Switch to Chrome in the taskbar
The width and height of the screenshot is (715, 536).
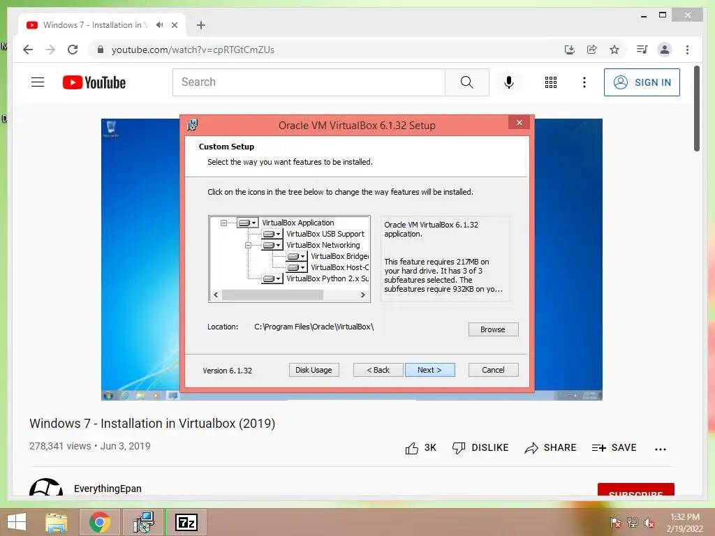(x=99, y=522)
